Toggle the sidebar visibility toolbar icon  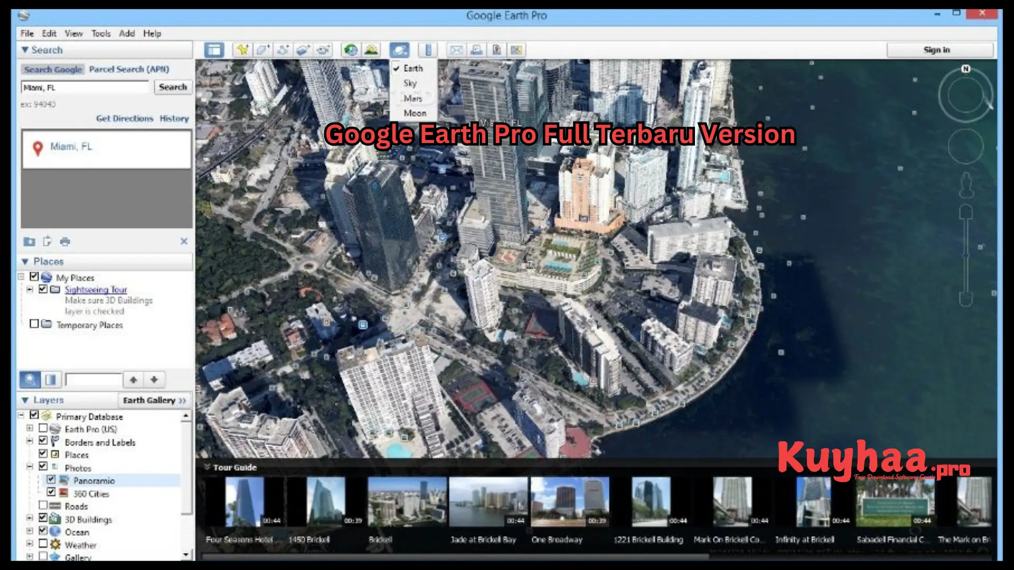[x=214, y=50]
